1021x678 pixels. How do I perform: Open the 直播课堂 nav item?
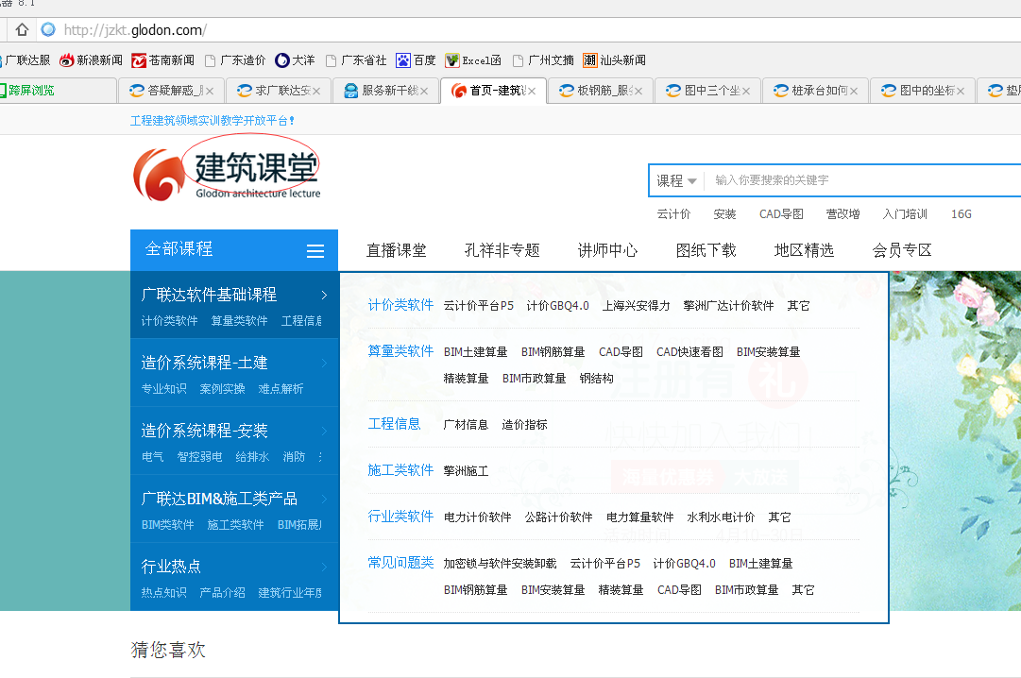click(x=396, y=251)
